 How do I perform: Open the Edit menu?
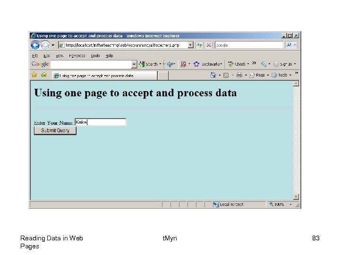[47, 56]
